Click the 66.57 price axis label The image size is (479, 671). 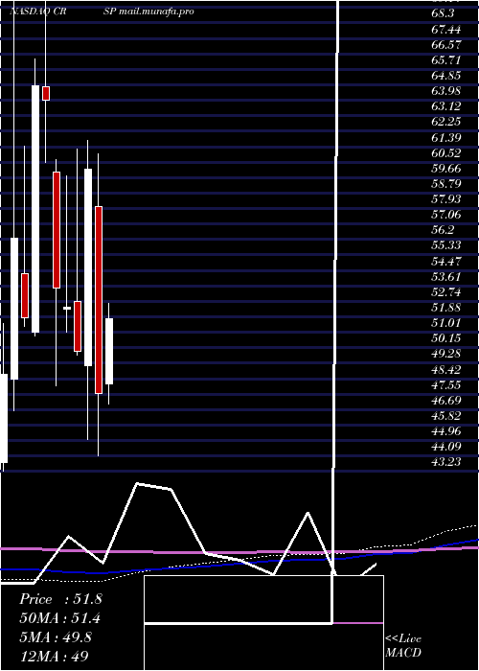tap(446, 44)
